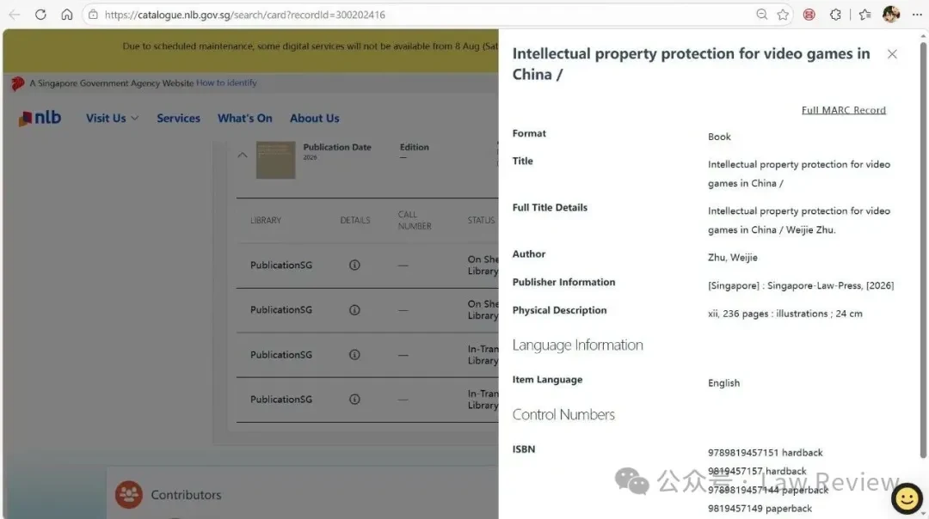Open browser home page icon
929x519 pixels.
point(67,15)
